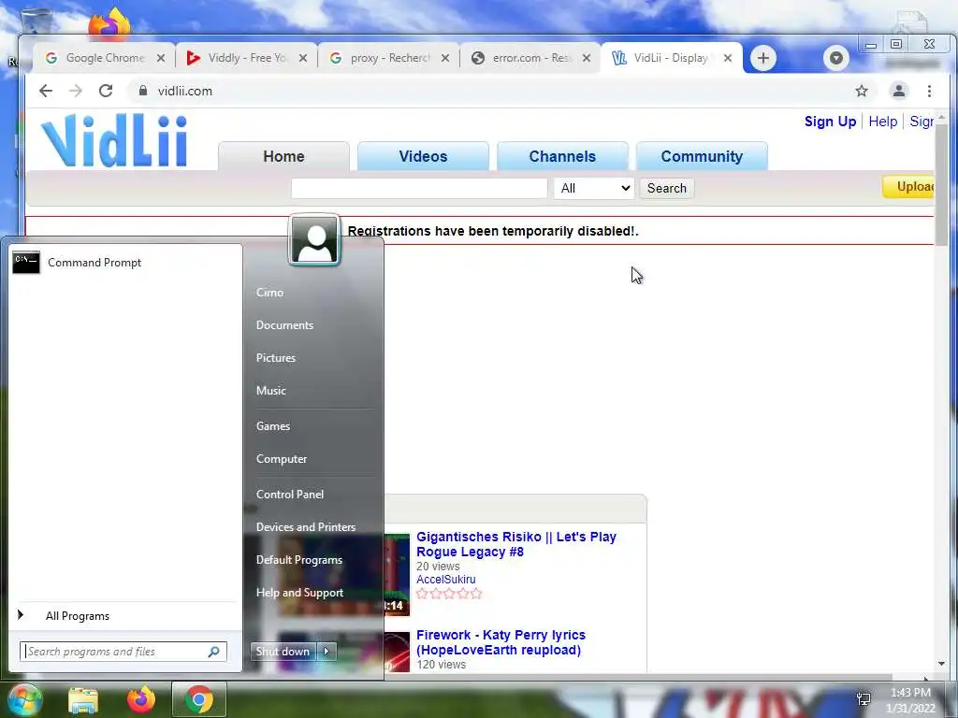The image size is (958, 718).
Task: Click the Chrome forward arrow
Action: pyautogui.click(x=75, y=91)
